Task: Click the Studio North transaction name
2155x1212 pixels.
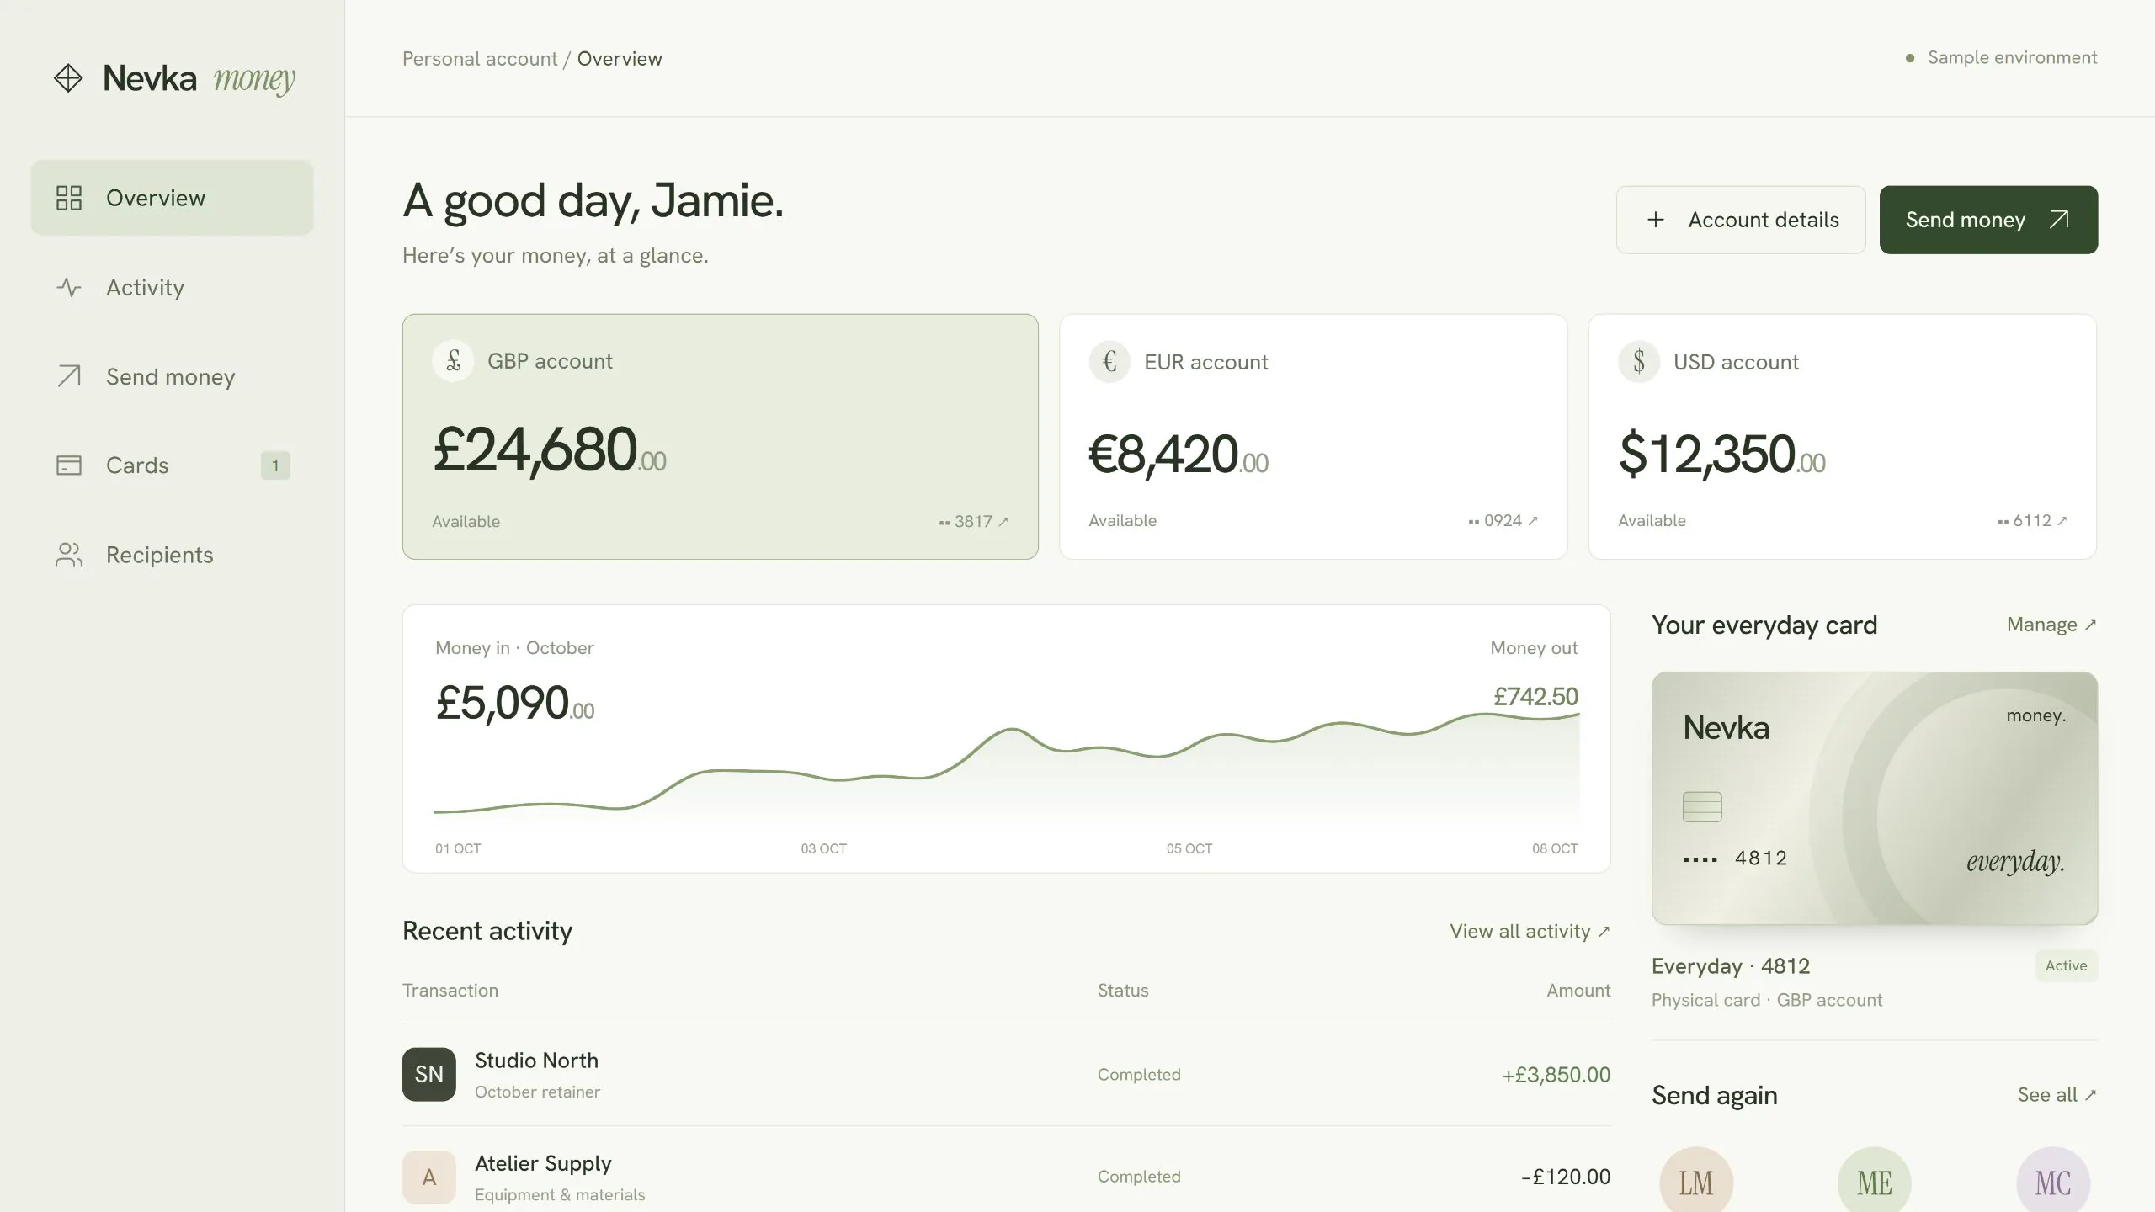Action: point(536,1060)
